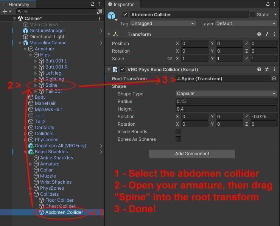The height and width of the screenshot is (226, 280).
Task: Select the Muzzle object
Action: point(48,176)
